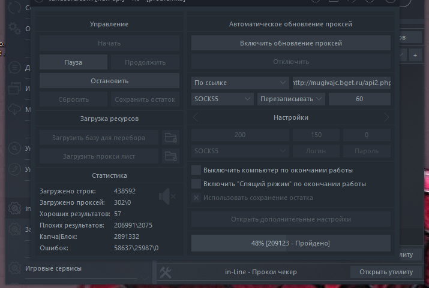
Task: Click the 48% Пройдено progress bar
Action: pyautogui.click(x=291, y=243)
